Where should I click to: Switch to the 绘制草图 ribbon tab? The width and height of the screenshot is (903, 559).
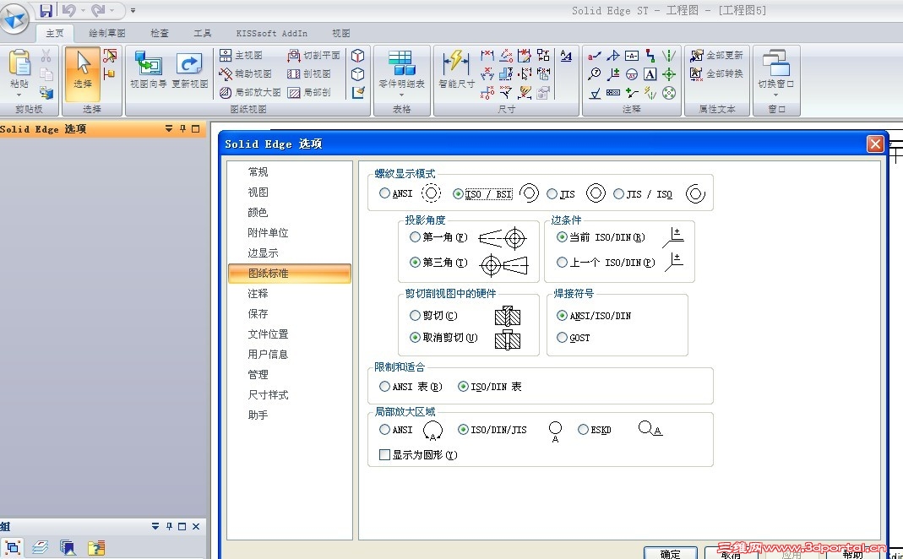click(107, 34)
